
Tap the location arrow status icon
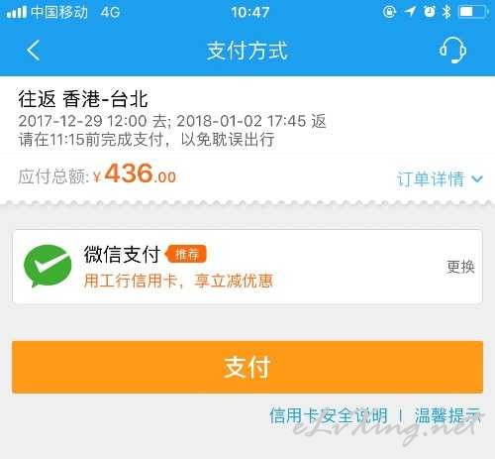click(x=410, y=12)
